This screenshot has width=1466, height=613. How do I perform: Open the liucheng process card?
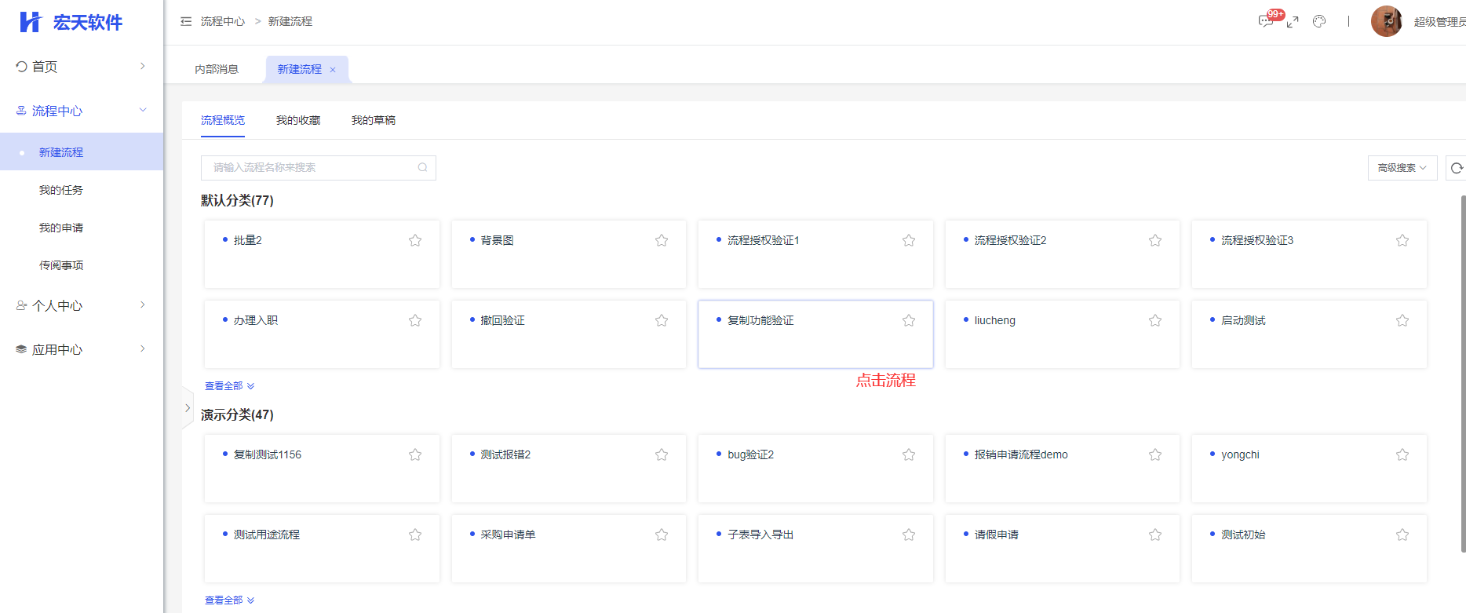point(1063,334)
